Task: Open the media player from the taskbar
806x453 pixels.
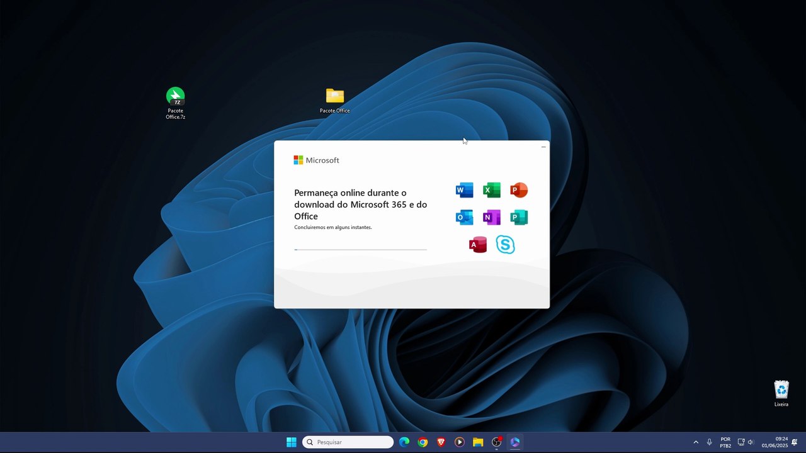Action: 459,442
